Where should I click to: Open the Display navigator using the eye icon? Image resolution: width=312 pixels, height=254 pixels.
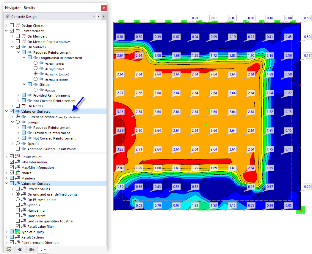(20, 250)
